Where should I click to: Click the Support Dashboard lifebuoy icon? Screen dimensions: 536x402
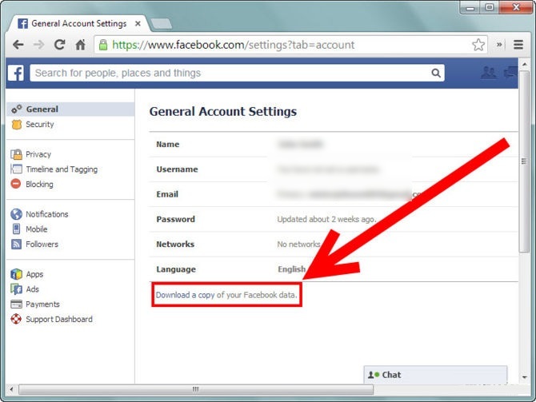[x=16, y=319]
